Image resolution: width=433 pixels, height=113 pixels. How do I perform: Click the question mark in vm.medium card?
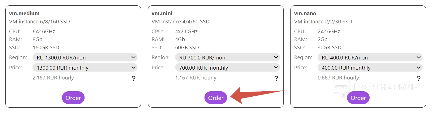click(134, 79)
